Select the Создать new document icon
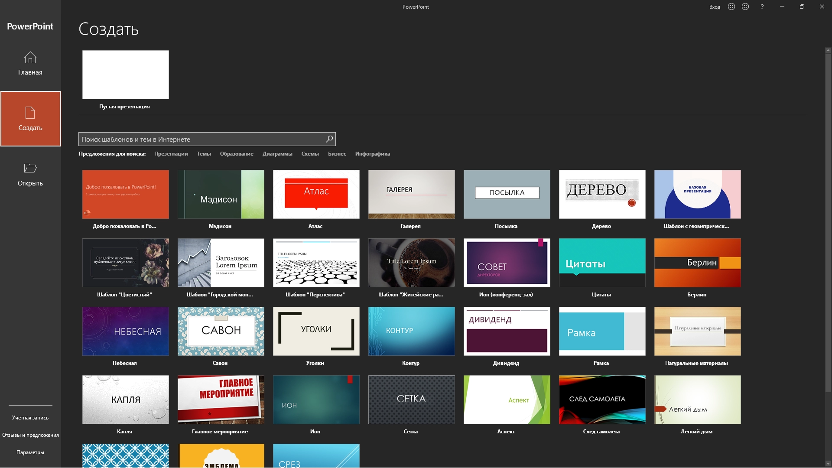This screenshot has width=832, height=468. pyautogui.click(x=30, y=113)
